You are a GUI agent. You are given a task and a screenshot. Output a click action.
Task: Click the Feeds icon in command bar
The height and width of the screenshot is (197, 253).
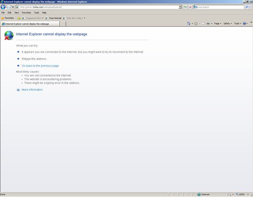[x=196, y=23]
